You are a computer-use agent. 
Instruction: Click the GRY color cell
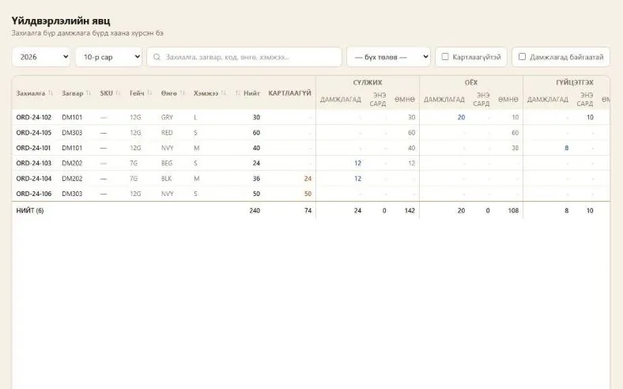point(167,117)
